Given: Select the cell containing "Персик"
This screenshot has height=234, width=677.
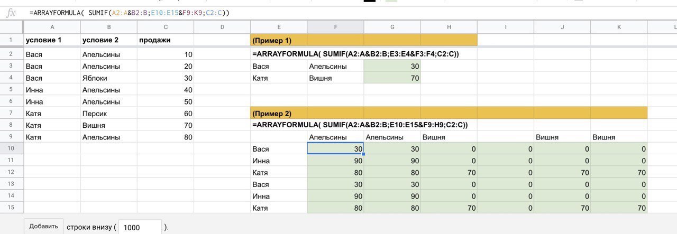Looking at the screenshot, I should pyautogui.click(x=109, y=113).
